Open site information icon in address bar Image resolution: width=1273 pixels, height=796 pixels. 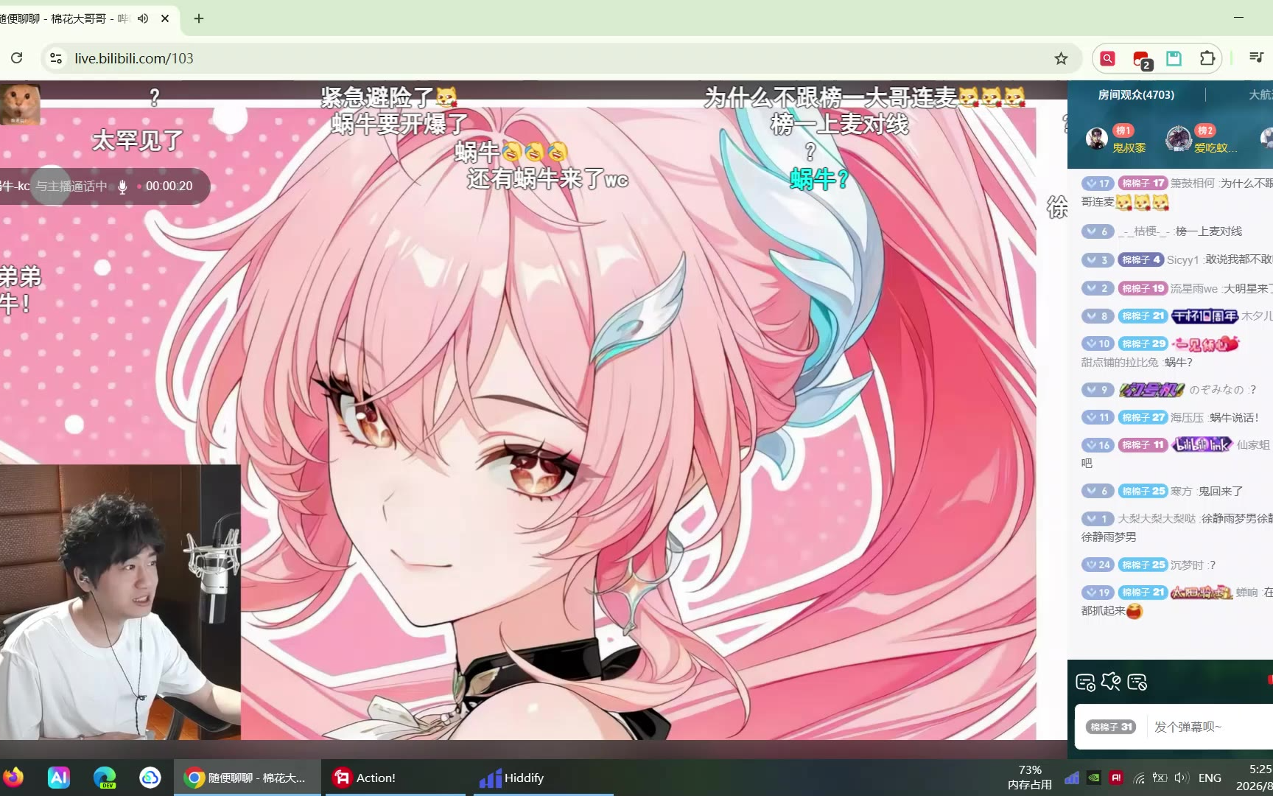point(55,58)
